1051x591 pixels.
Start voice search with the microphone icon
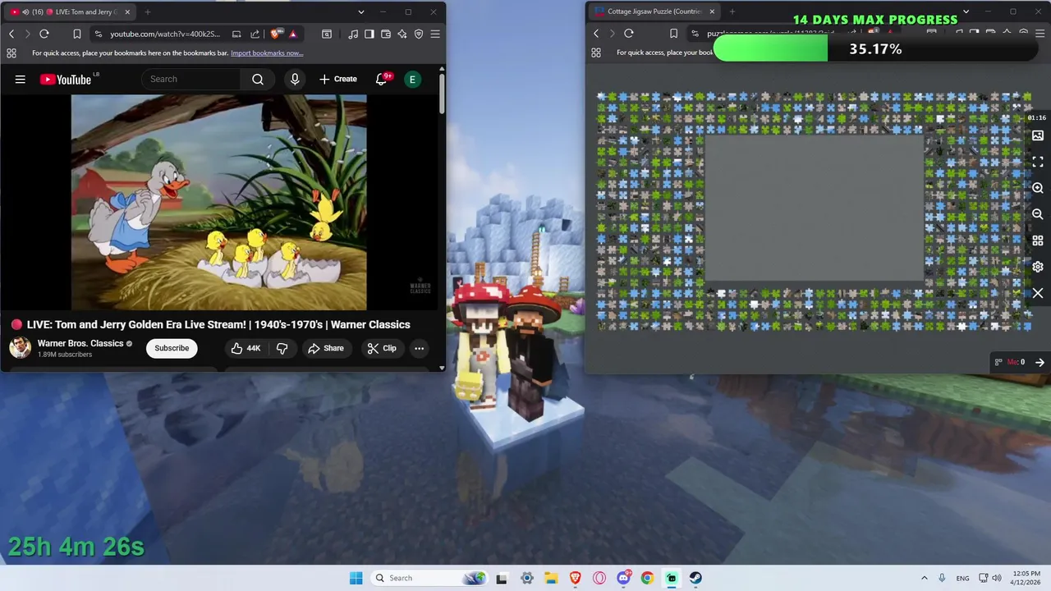pos(295,79)
